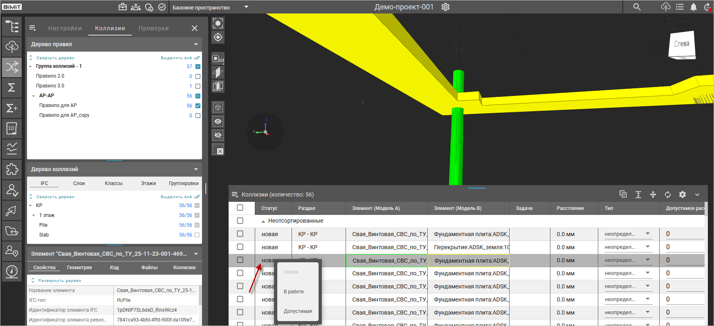714x326 pixels.
Task: Enable the Правило 2.0 checkbox
Action: coord(198,76)
